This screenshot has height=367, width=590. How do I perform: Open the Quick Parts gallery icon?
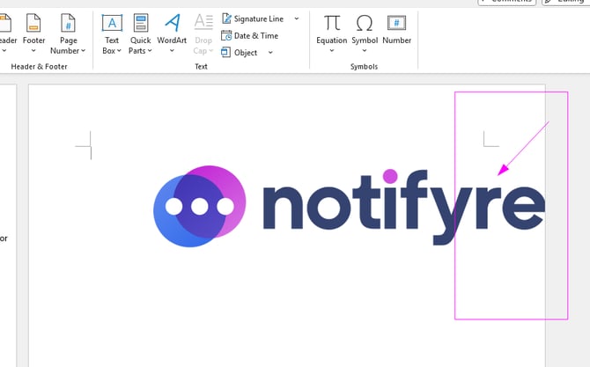tap(141, 23)
